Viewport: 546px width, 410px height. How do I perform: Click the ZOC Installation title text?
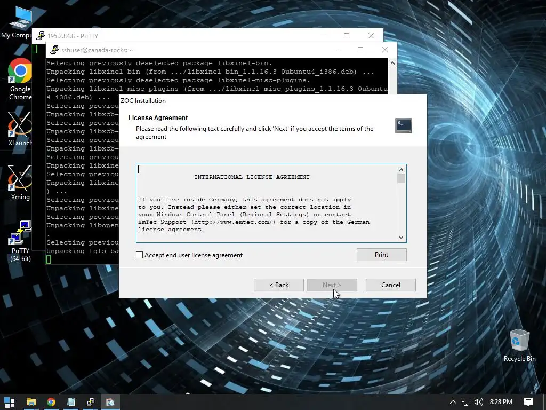coord(143,101)
